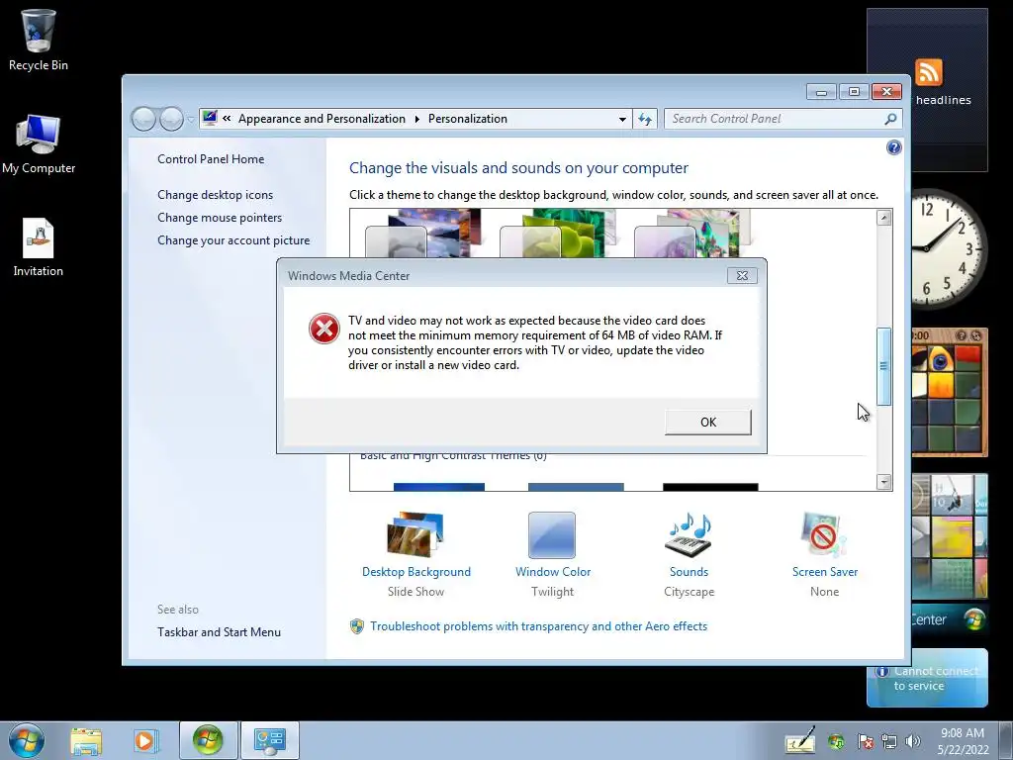Image resolution: width=1013 pixels, height=760 pixels.
Task: Click the RSS feed headlines gadget icon
Action: 928,71
